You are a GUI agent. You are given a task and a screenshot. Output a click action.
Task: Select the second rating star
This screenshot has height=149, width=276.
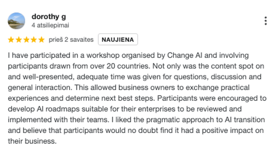click(19, 39)
